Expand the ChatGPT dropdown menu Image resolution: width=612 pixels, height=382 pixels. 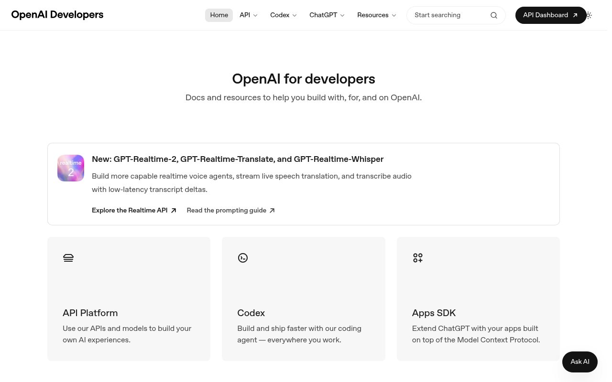(x=327, y=15)
